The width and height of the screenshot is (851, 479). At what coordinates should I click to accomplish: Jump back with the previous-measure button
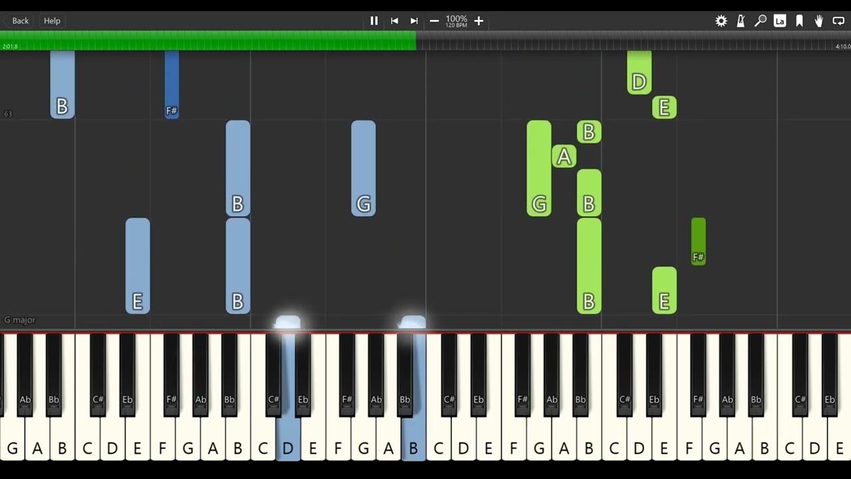click(x=394, y=21)
